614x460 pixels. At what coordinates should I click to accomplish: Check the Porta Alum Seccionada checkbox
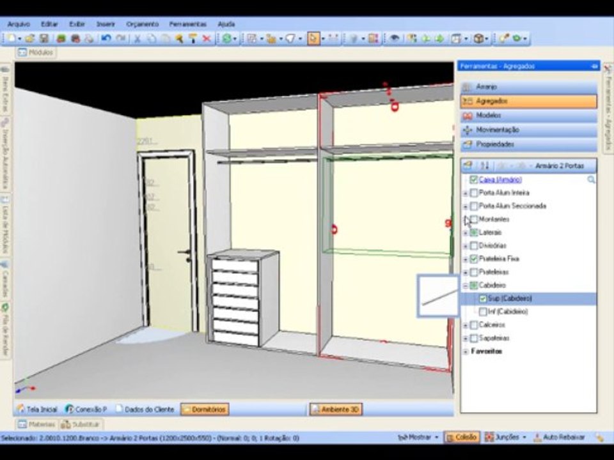[x=473, y=206]
